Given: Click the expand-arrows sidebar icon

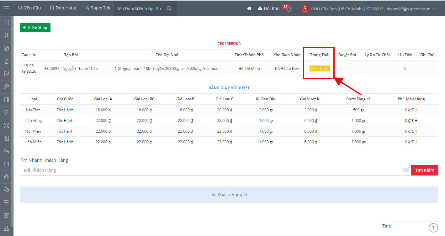Looking at the screenshot, I should click(6, 125).
